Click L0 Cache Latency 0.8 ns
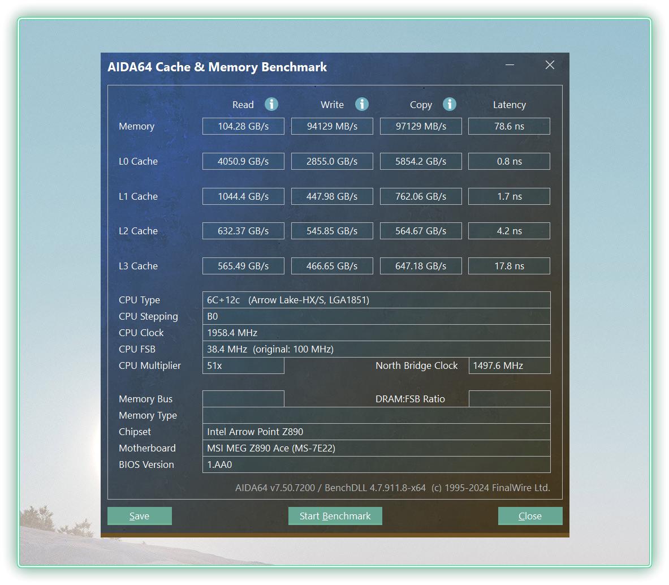This screenshot has width=669, height=585. coord(509,161)
